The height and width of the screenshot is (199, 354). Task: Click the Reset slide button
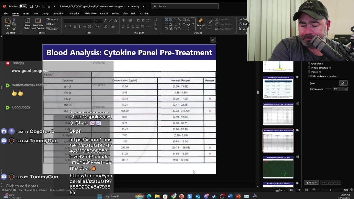coord(50,24)
